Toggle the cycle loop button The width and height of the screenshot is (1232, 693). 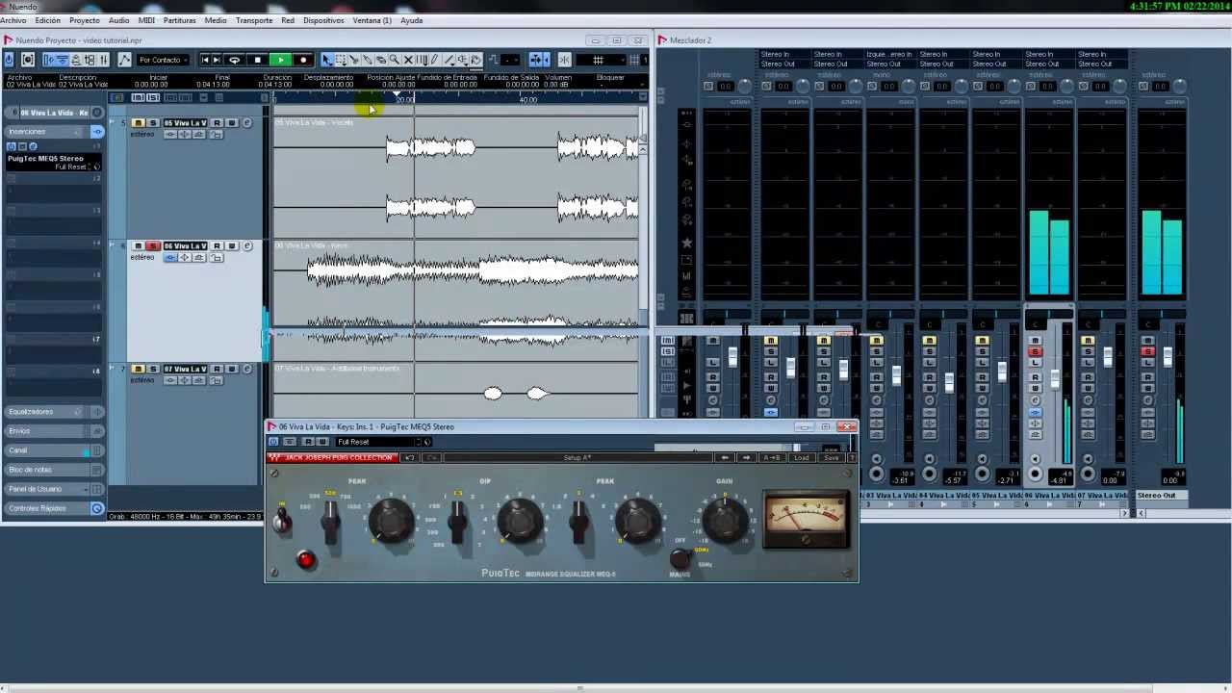(x=234, y=60)
